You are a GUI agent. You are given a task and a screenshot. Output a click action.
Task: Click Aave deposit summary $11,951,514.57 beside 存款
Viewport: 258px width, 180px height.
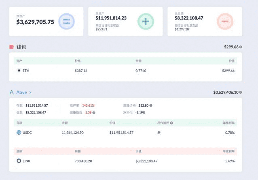coord(37,105)
